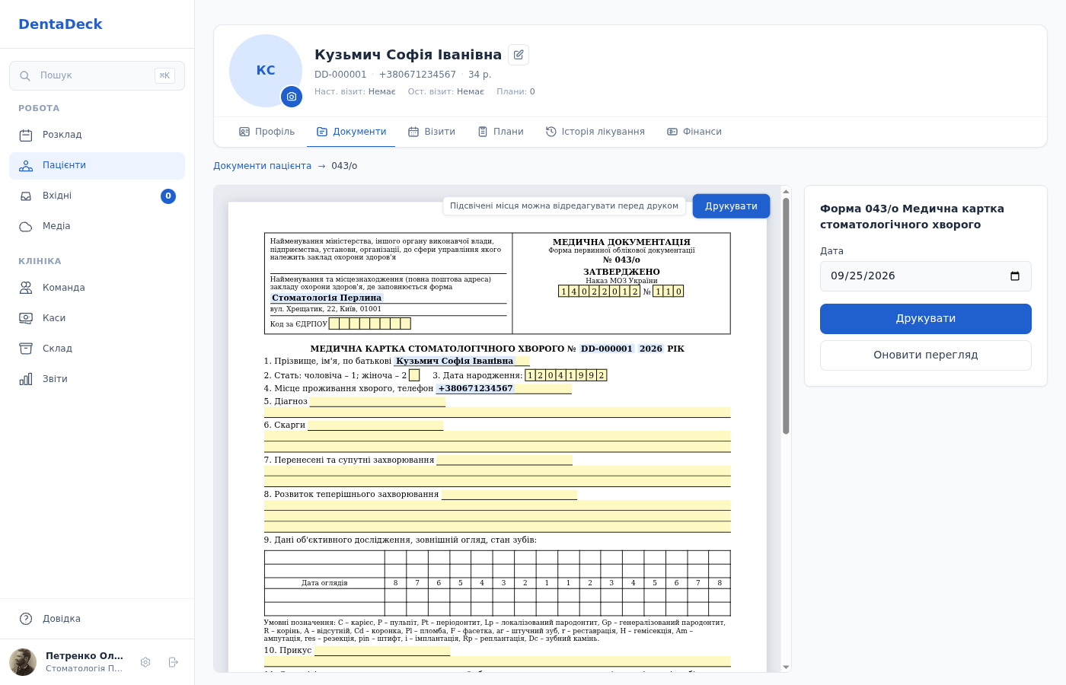
Task: Click the calendar icon beside Розклад
Action: (26, 135)
